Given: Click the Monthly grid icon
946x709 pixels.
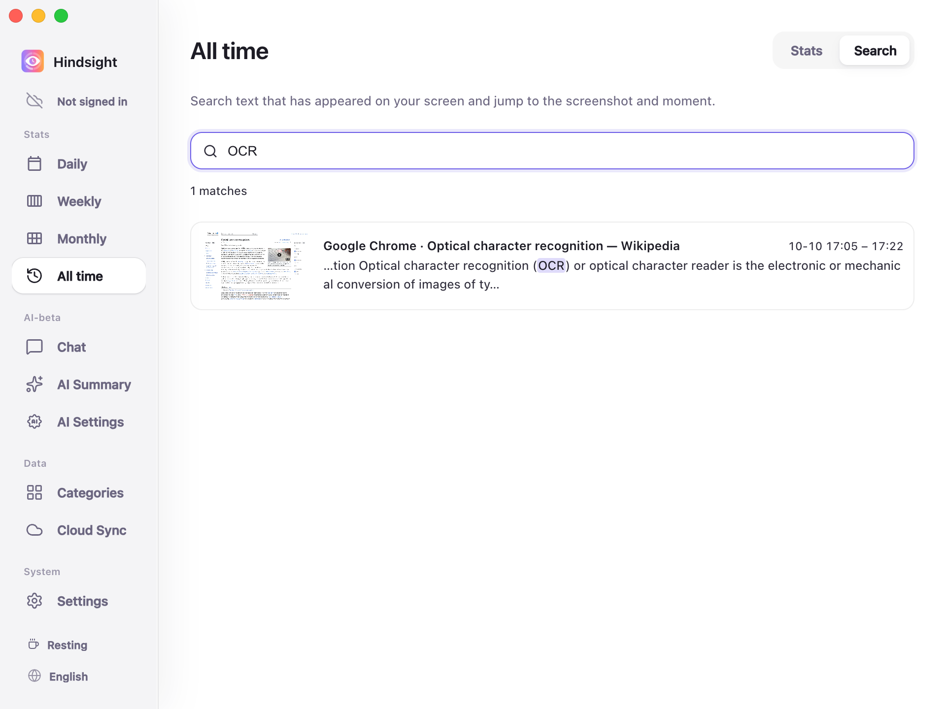Looking at the screenshot, I should pos(34,238).
